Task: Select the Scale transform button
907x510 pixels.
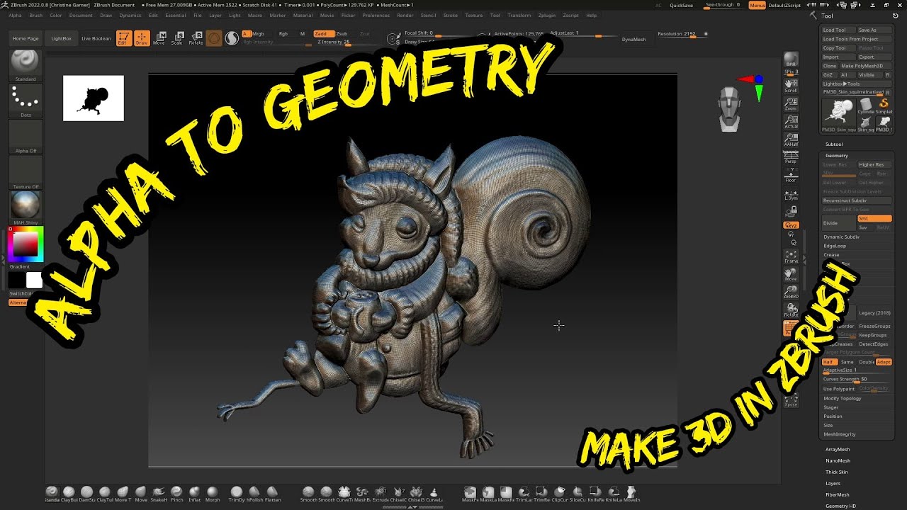Action: 178,38
